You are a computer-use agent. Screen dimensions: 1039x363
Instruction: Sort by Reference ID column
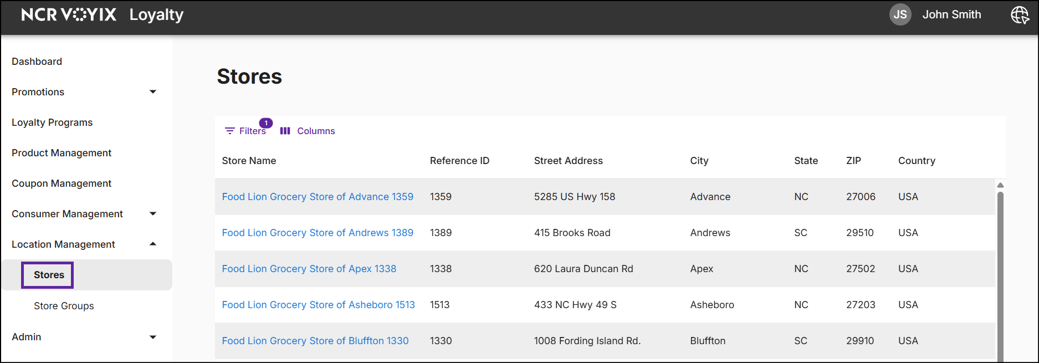[x=459, y=161]
